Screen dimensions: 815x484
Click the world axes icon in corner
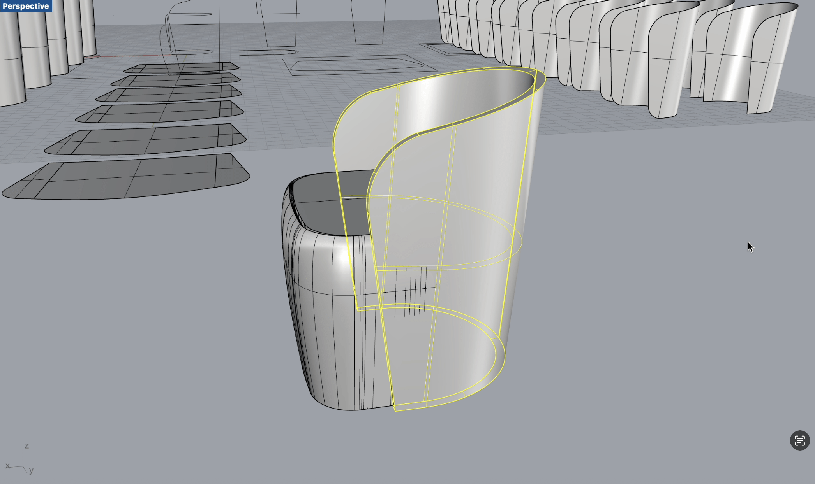pyautogui.click(x=20, y=461)
